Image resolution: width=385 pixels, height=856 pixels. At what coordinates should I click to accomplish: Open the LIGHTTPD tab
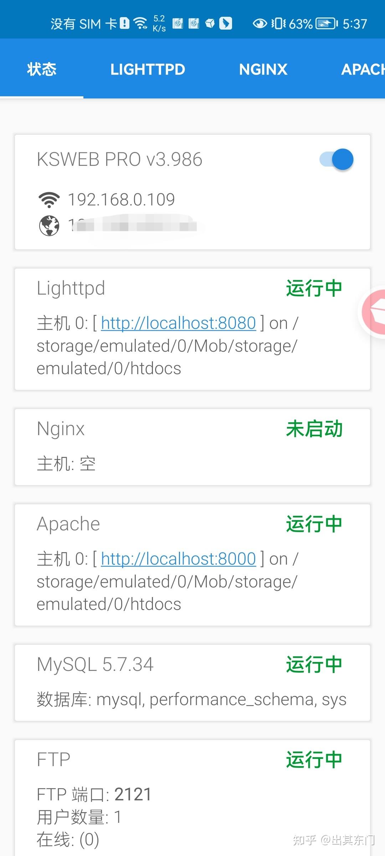(148, 69)
